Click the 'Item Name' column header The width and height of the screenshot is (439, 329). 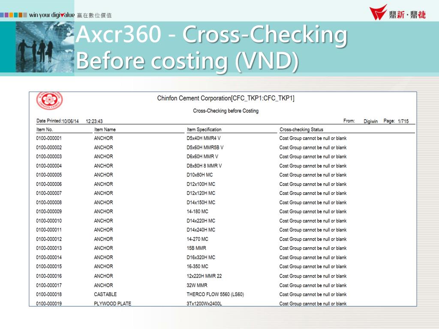(105, 129)
